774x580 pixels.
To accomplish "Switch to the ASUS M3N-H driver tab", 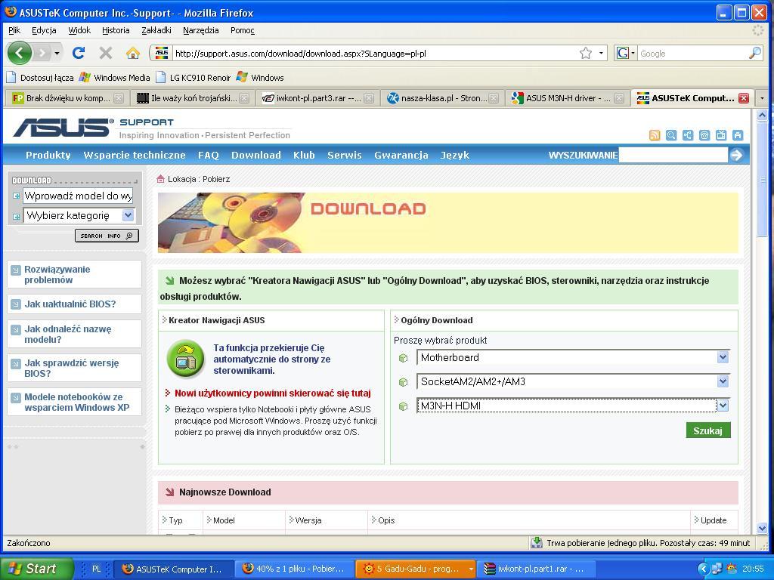I will click(x=567, y=98).
